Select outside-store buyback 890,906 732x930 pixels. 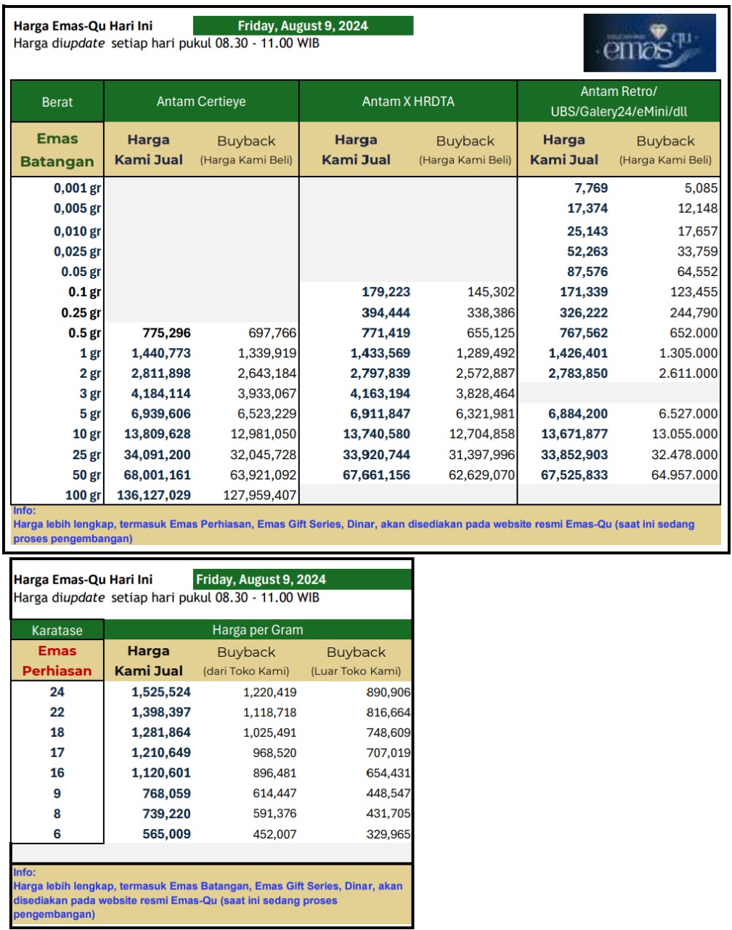[389, 692]
